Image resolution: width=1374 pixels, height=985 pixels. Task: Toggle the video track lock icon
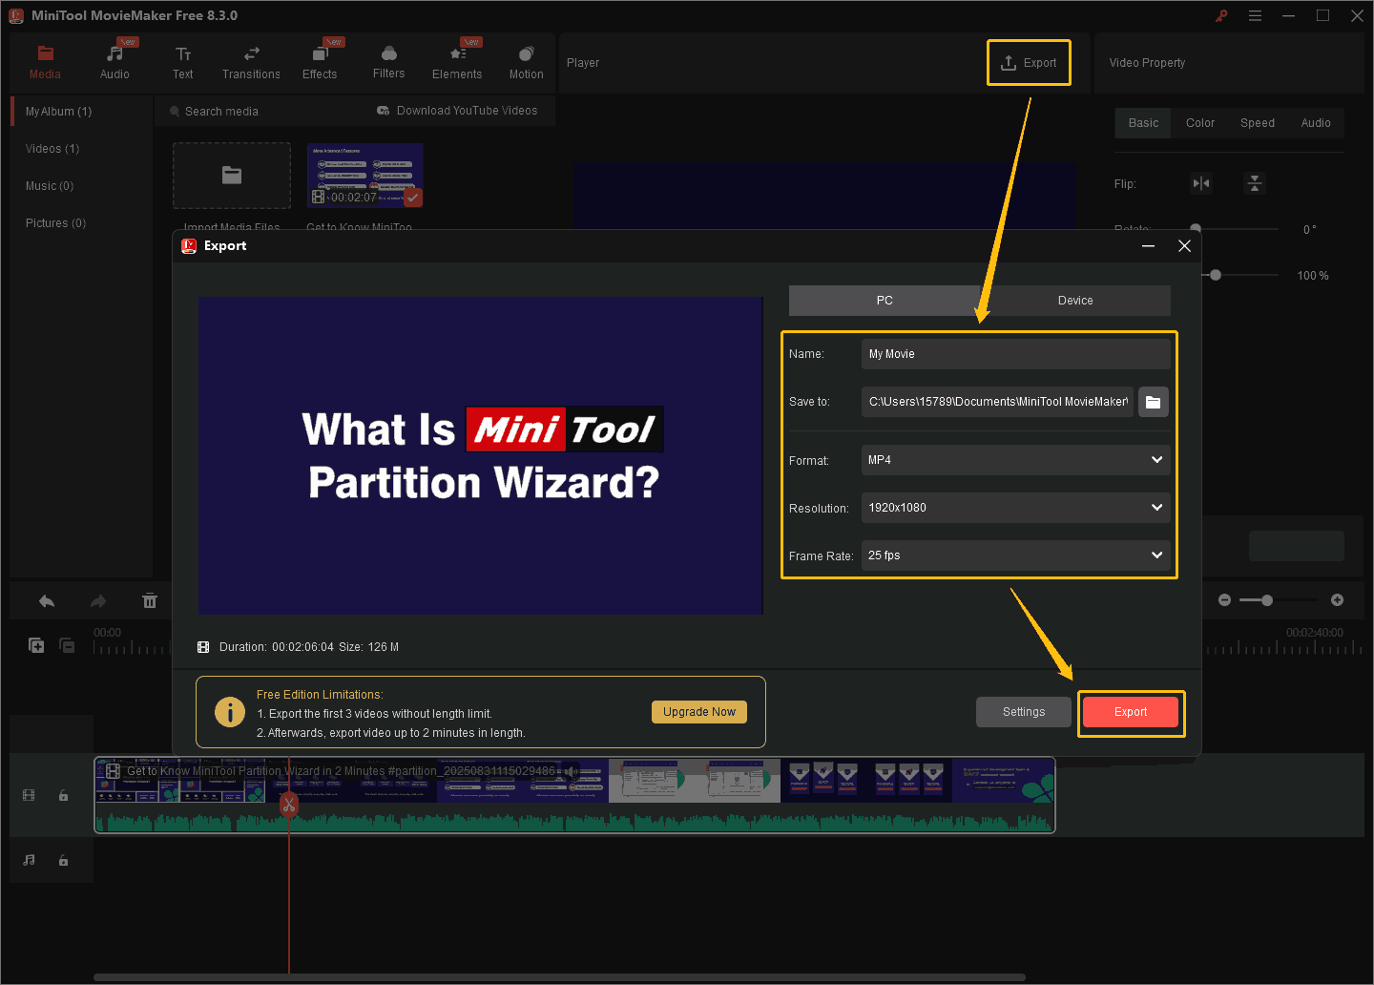tap(63, 796)
